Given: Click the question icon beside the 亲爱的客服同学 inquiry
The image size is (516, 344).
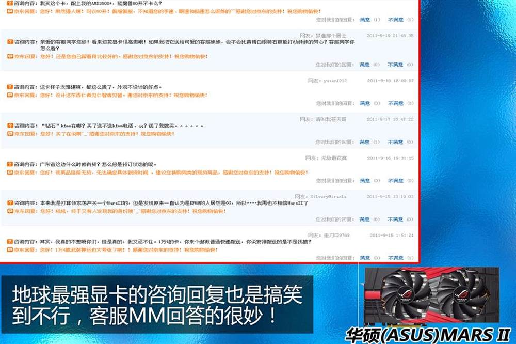Looking at the screenshot, I should point(10,41).
